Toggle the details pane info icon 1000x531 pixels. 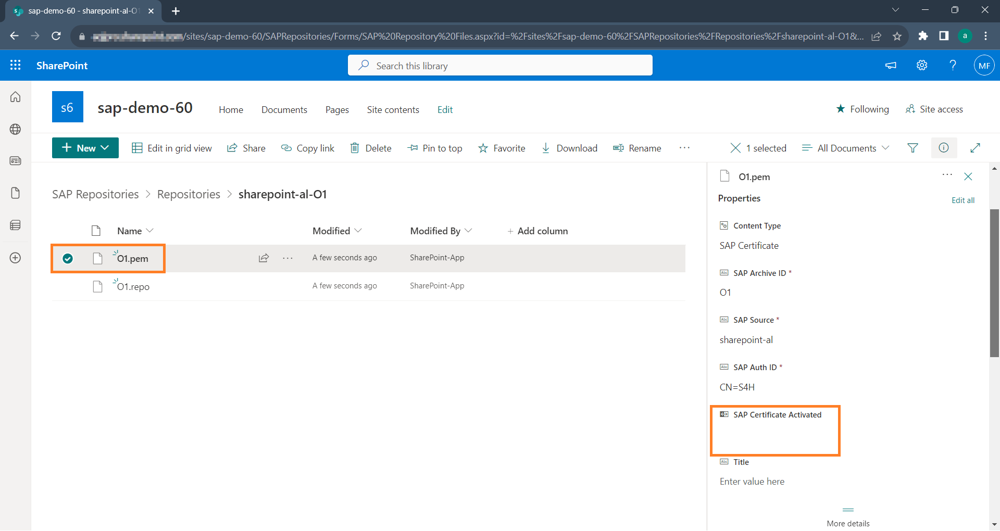[x=943, y=148]
